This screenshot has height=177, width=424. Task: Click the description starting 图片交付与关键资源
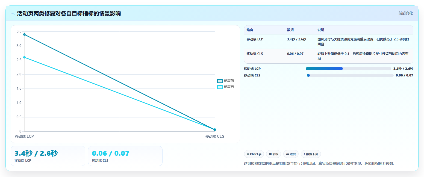pos(363,42)
